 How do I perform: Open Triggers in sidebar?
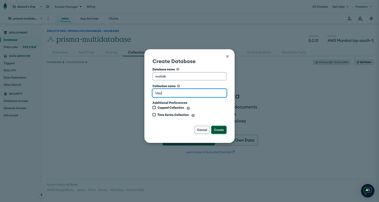pyautogui.click(x=9, y=63)
